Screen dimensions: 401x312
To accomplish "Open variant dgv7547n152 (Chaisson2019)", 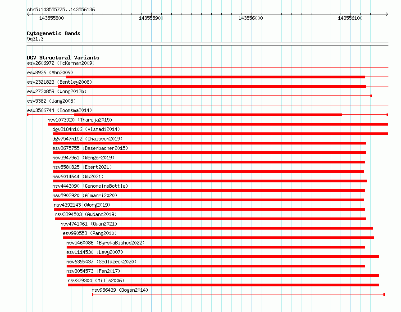I will point(87,139).
